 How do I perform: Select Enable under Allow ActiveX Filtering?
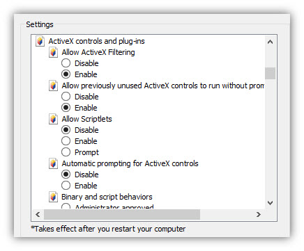pyautogui.click(x=66, y=74)
